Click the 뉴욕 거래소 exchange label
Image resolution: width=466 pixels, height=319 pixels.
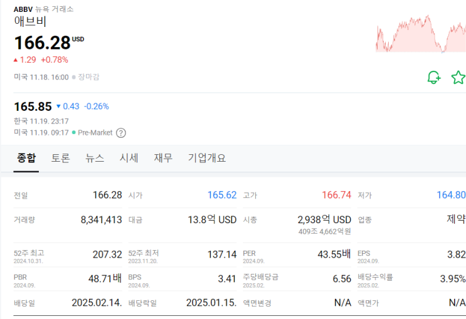point(55,9)
